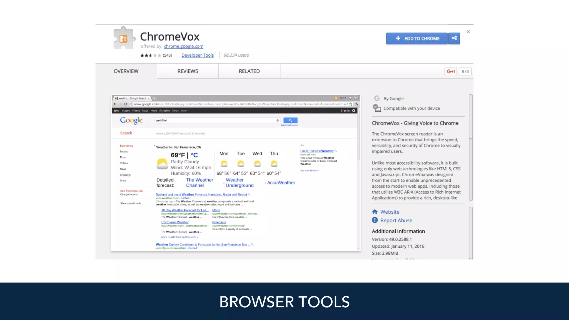Click the AccuWeather forecast link
The height and width of the screenshot is (320, 569).
(x=281, y=182)
